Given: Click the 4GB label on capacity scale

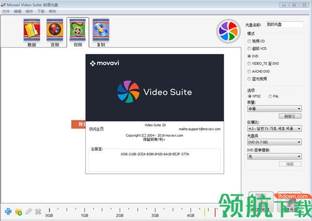Looking at the screenshot, I should pyautogui.click(x=191, y=215).
